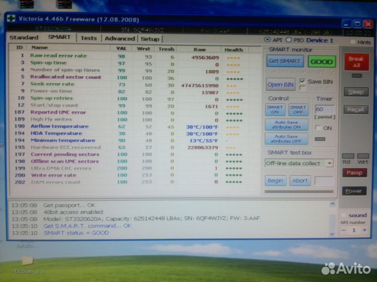Click the Open BIN button
377x282 pixels.
tap(280, 85)
